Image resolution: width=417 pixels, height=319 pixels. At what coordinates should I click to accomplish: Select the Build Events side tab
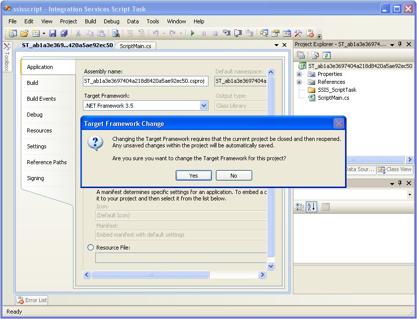tap(41, 99)
